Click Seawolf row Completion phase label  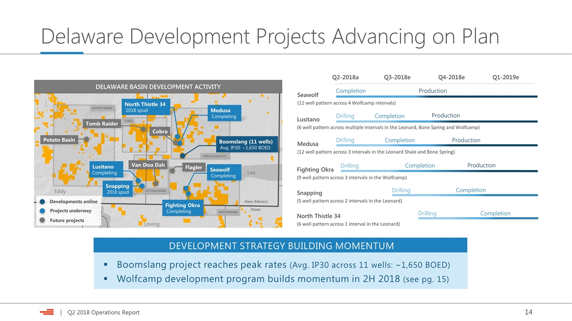351,91
